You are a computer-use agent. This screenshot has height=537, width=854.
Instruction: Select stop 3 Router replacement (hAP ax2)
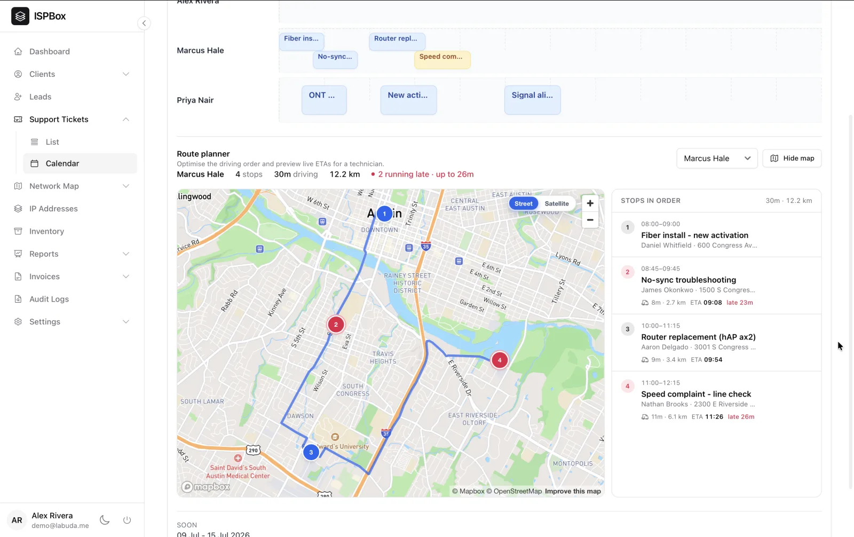(716, 343)
